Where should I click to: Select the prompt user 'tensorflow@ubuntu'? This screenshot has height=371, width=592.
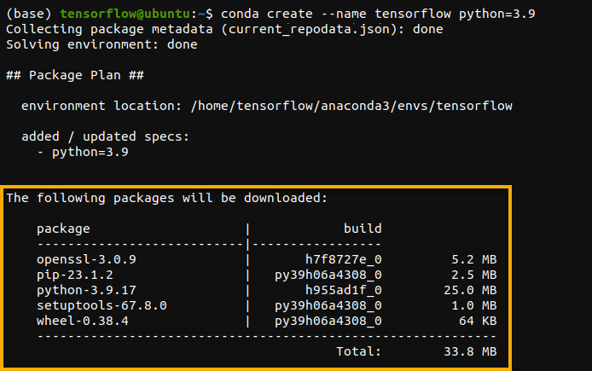(125, 14)
